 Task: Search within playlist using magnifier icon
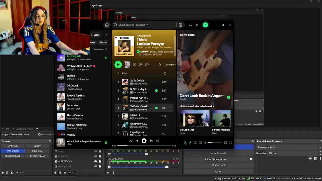[x=160, y=65]
